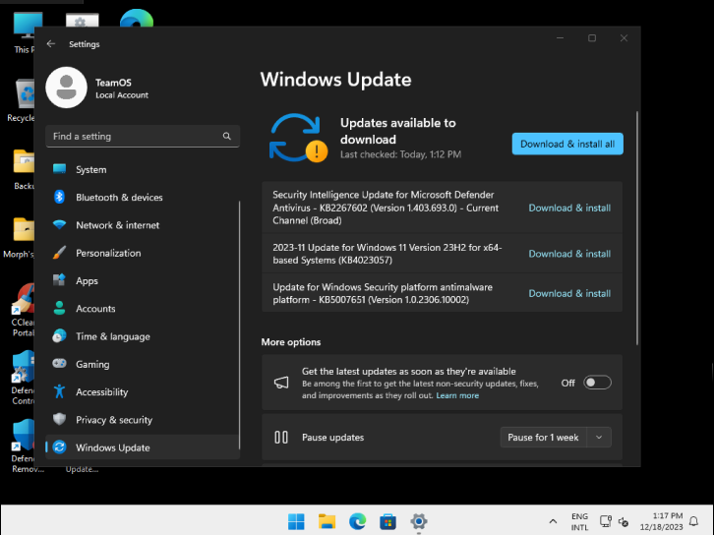Open the Windows Start menu

click(x=296, y=521)
